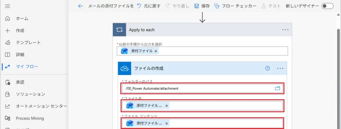Click Outlook icon in ファイル コンテンツ token
The image size is (341, 129).
tap(130, 123)
